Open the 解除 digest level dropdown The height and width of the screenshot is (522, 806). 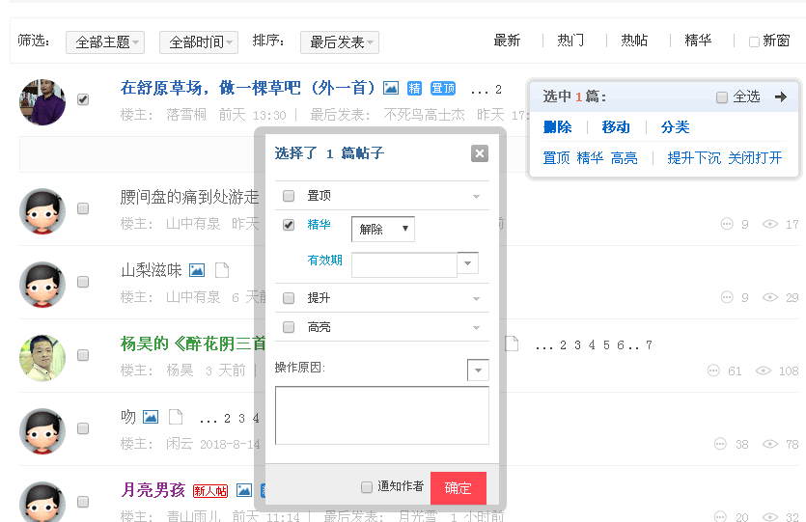click(383, 229)
